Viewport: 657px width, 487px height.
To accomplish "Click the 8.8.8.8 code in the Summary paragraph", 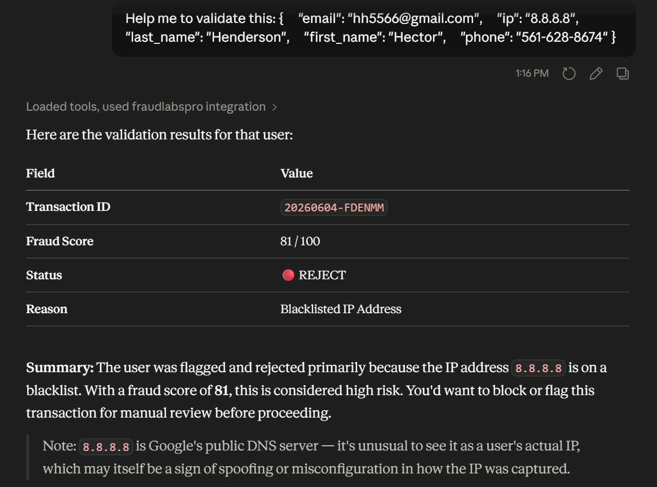I will coord(538,369).
